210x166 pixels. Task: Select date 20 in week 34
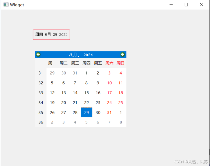tap(64, 102)
